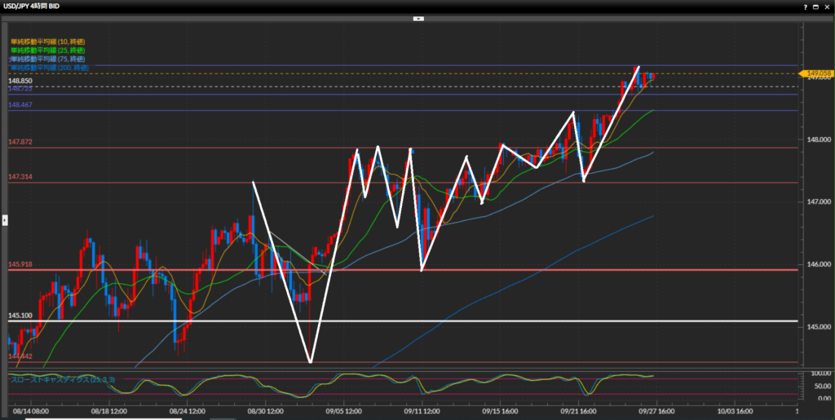Select the 75-period moving average label
Image resolution: width=835 pixels, height=420 pixels.
48,59
